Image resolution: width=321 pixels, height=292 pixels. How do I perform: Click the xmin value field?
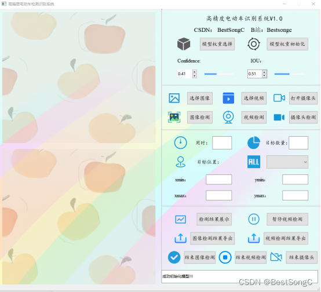(x=219, y=180)
